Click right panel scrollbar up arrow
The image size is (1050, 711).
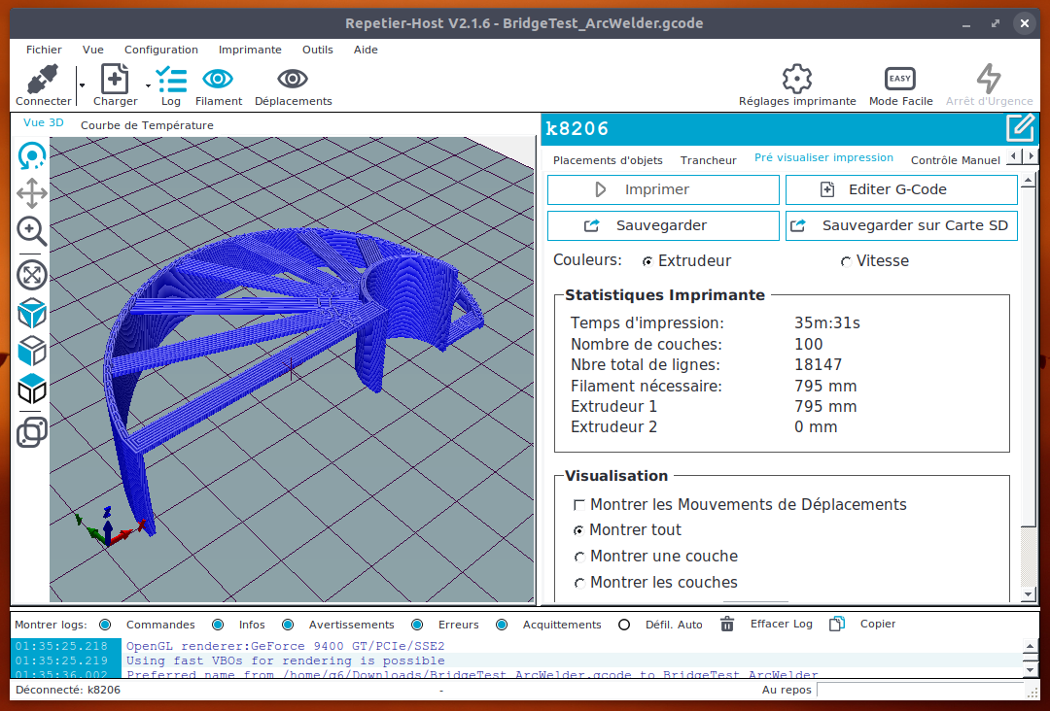pyautogui.click(x=1029, y=182)
